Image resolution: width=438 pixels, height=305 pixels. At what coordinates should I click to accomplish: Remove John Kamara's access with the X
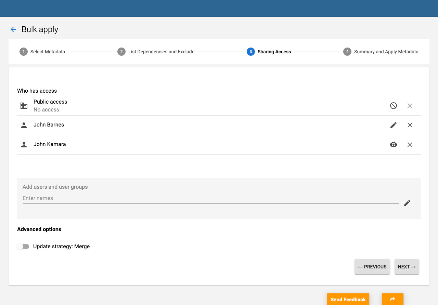click(x=410, y=144)
